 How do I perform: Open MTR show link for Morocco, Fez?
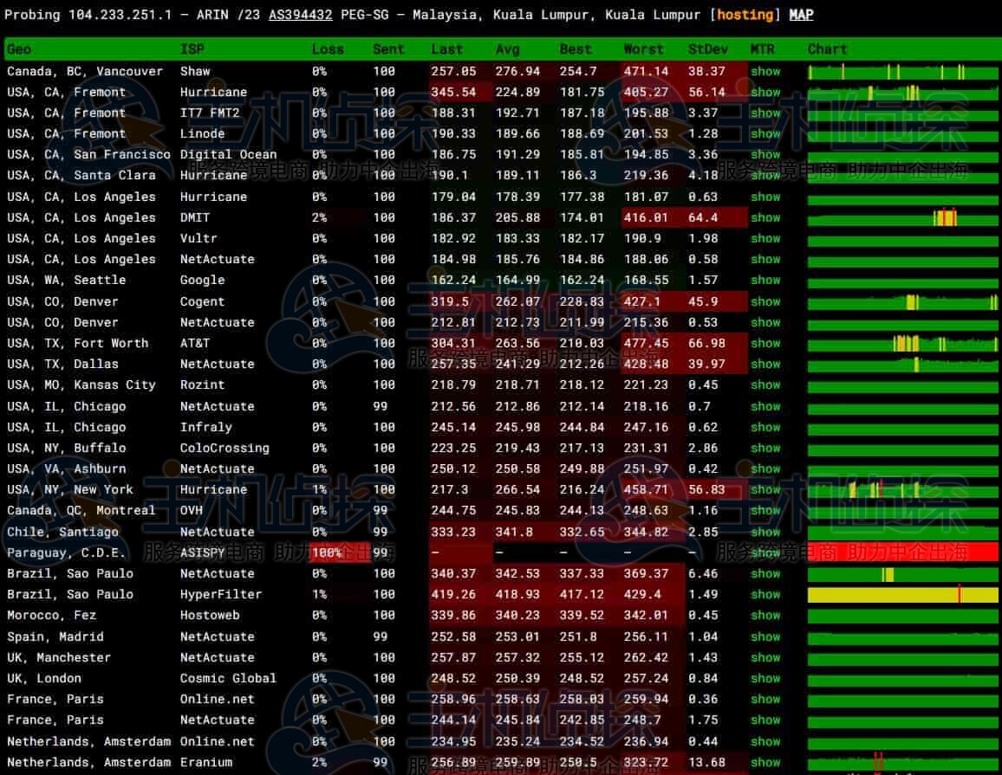(765, 615)
